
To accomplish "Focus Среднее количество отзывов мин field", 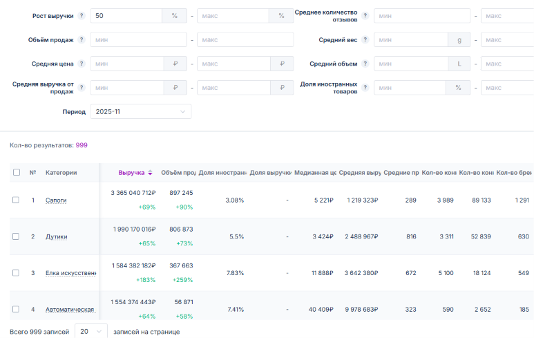I will click(x=422, y=16).
